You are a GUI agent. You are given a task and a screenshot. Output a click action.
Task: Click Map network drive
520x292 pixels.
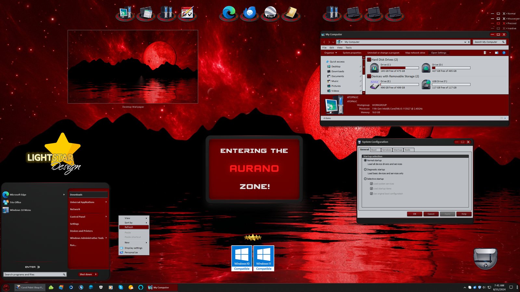pyautogui.click(x=415, y=53)
